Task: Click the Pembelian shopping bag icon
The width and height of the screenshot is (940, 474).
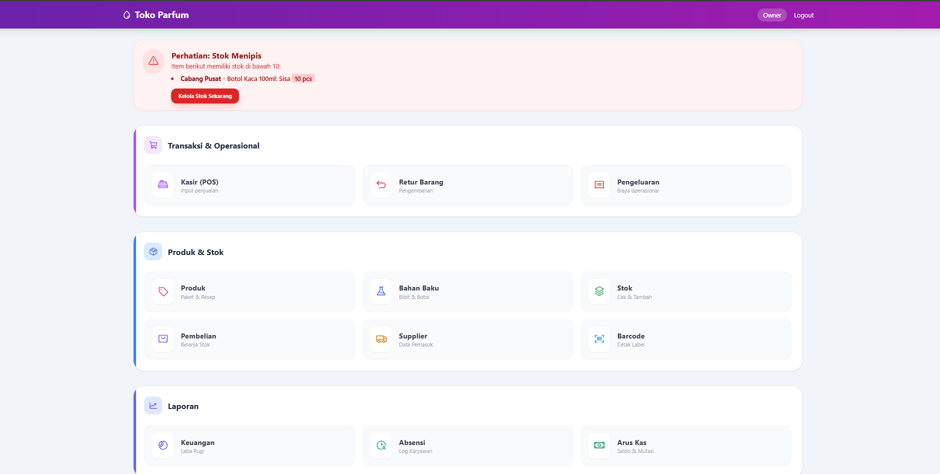Action: pos(163,339)
